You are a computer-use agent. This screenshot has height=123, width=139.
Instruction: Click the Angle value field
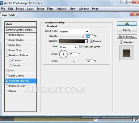click(x=73, y=54)
